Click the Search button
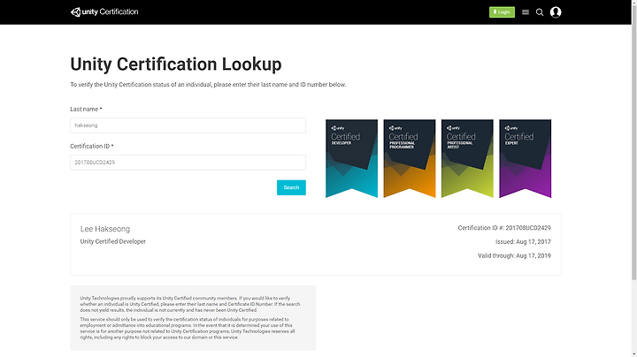Viewport: 637px width, 357px height. point(291,187)
